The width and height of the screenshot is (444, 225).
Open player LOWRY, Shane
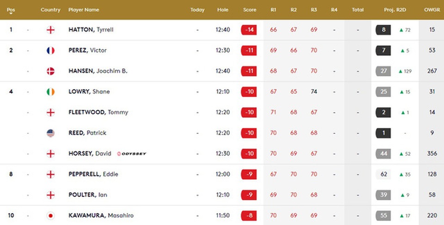(89, 92)
